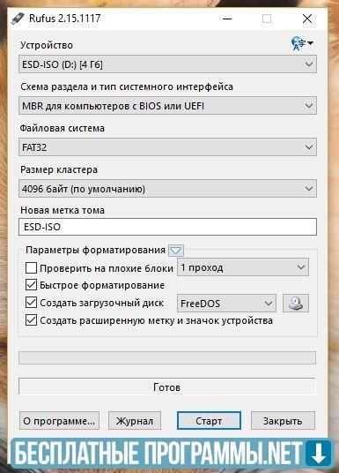Click the О программе button

click(59, 421)
